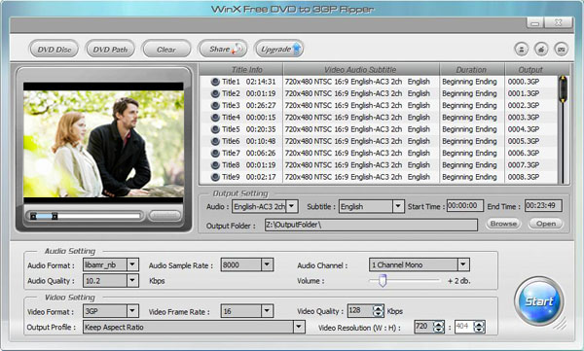Screen dimensions: 584x351
Task: Open the user account round icon
Action: point(521,50)
